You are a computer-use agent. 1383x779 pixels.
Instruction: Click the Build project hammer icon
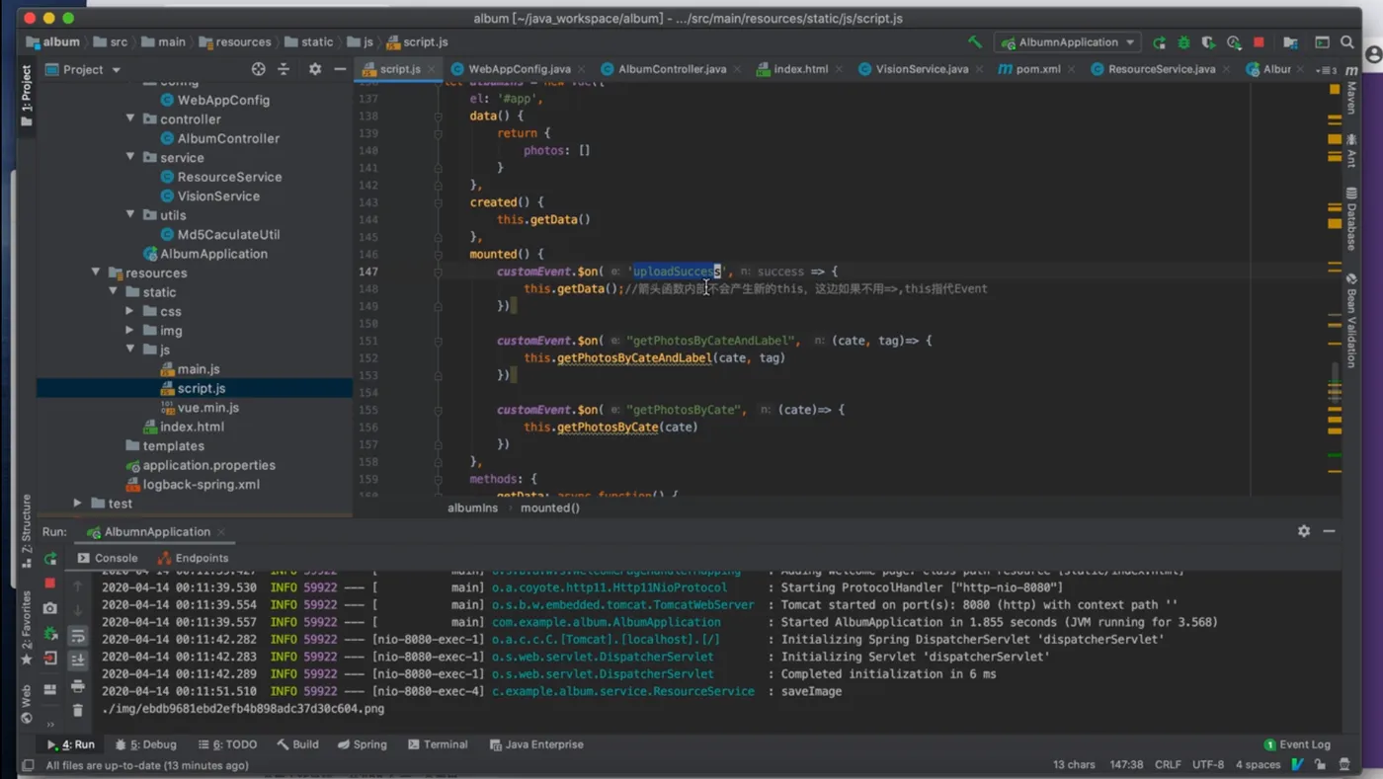point(975,42)
